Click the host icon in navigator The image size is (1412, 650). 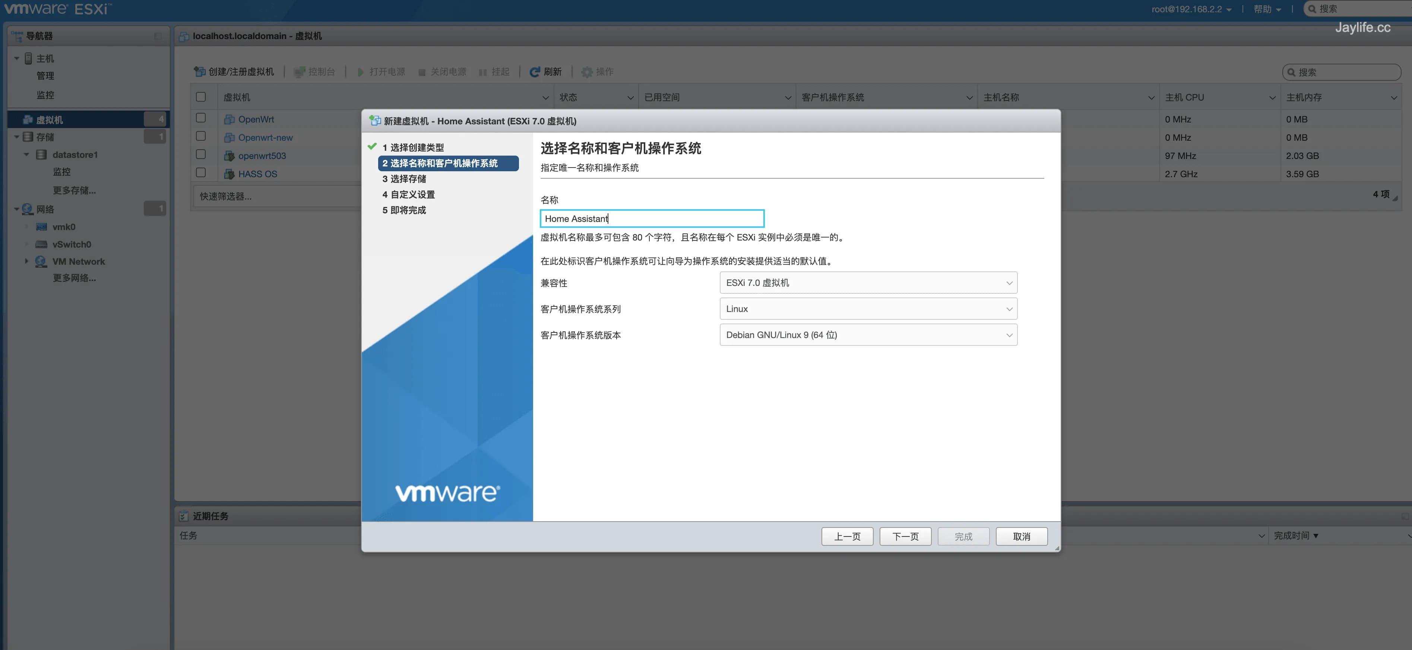(29, 58)
